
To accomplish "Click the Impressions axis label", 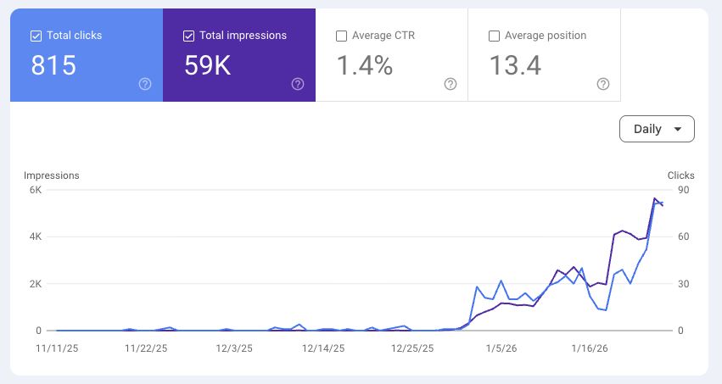I will click(x=52, y=175).
